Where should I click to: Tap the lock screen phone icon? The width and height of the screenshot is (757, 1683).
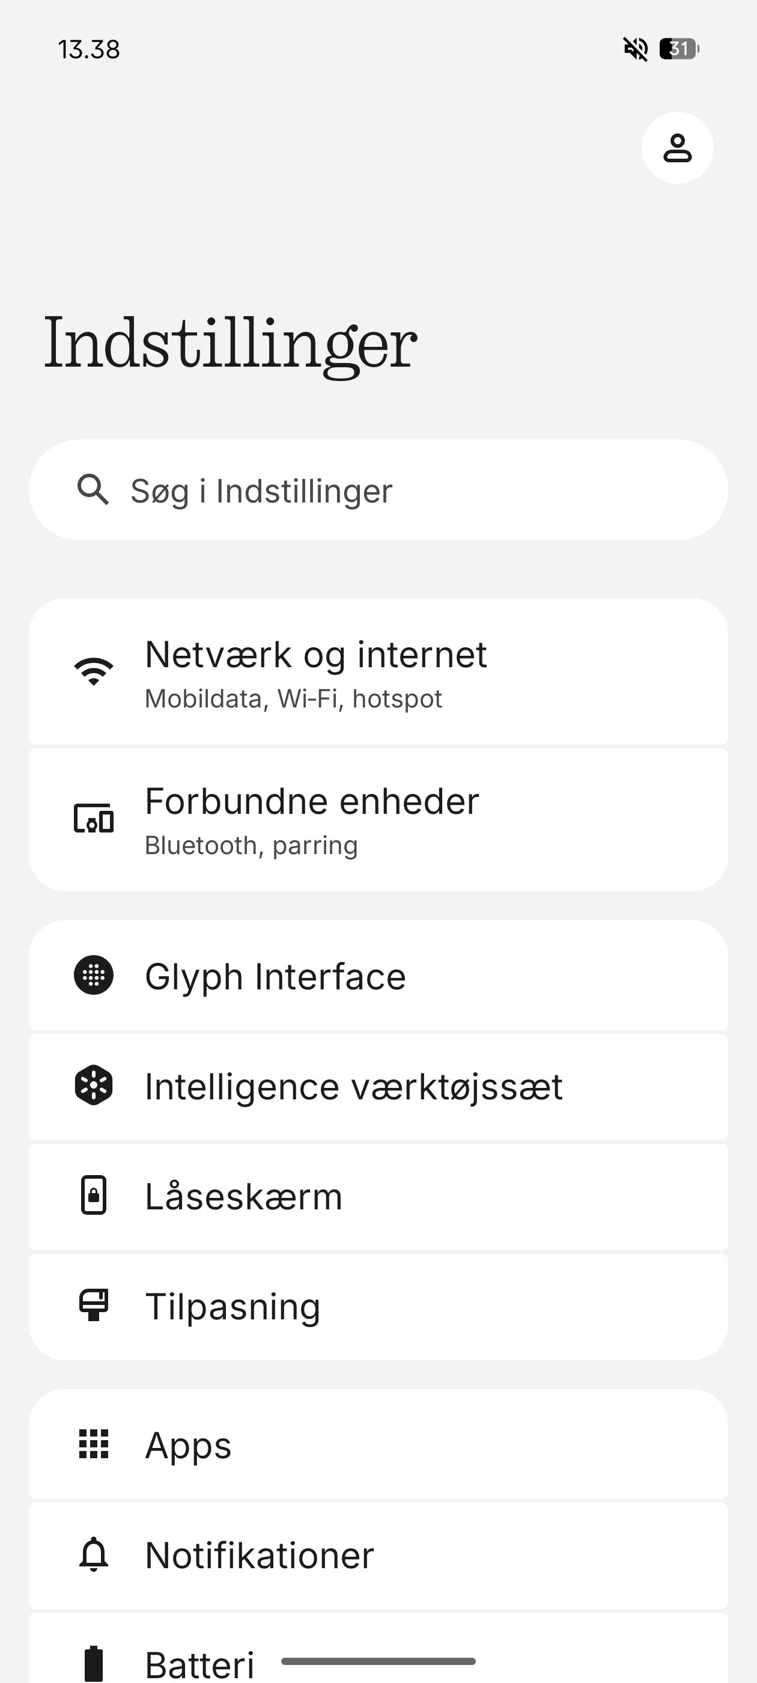tap(93, 1195)
